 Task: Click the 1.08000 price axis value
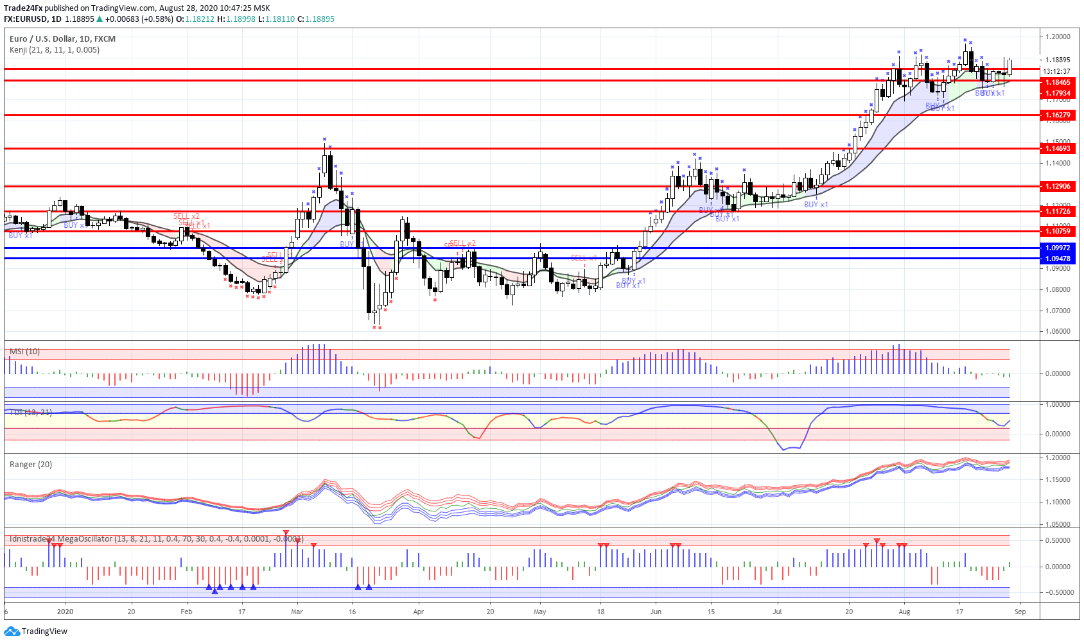[1058, 289]
